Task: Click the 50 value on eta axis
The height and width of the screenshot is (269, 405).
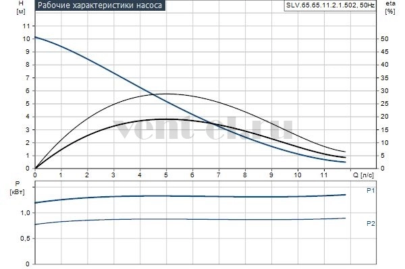Action: coord(385,39)
